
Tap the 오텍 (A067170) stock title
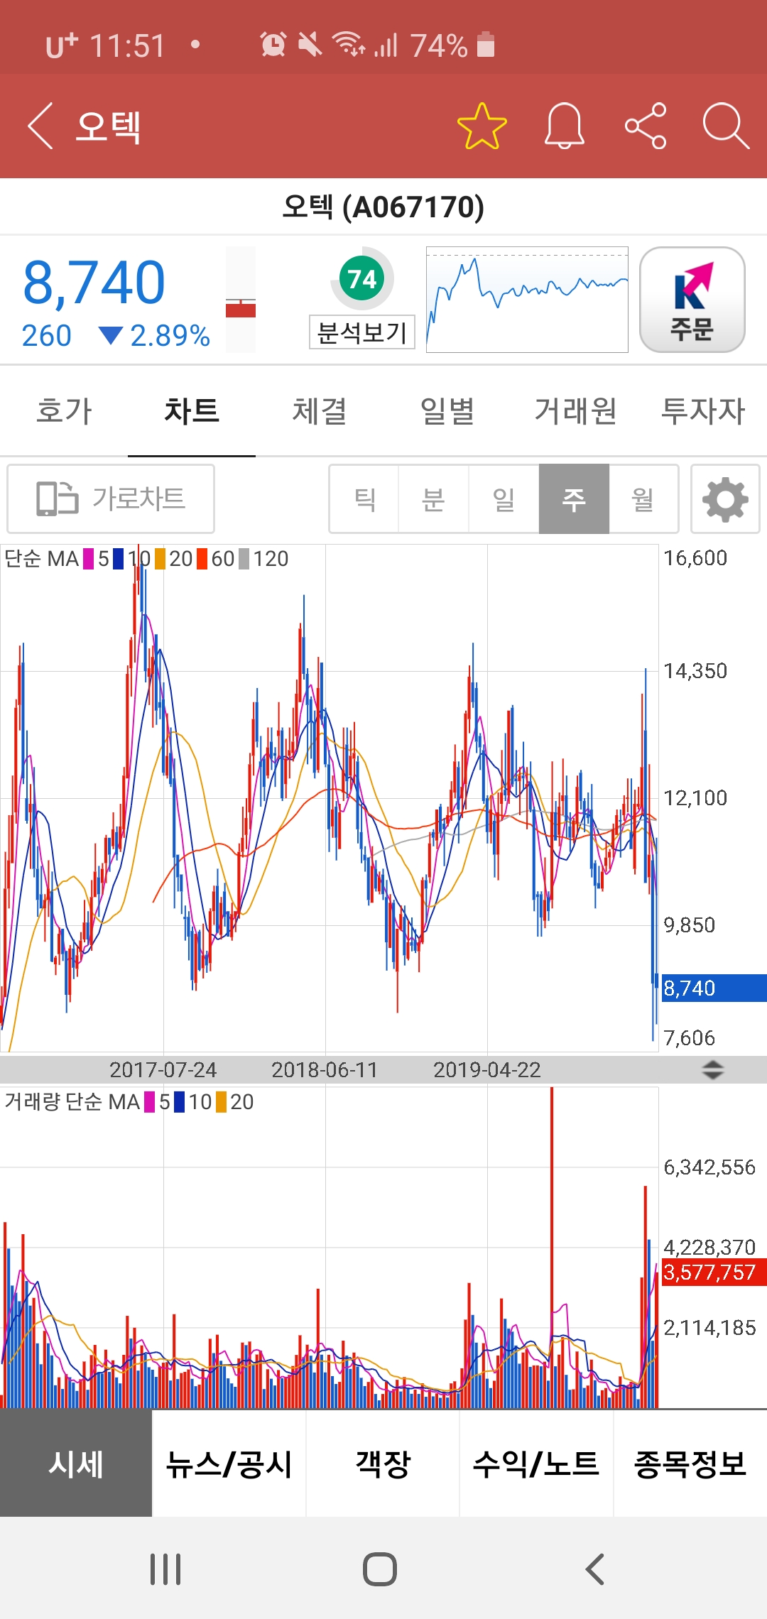tap(383, 207)
